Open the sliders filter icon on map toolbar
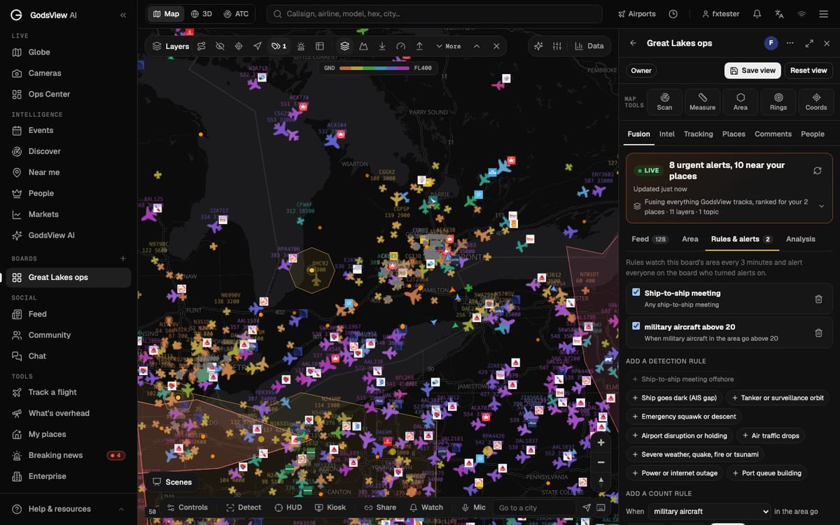 557,46
